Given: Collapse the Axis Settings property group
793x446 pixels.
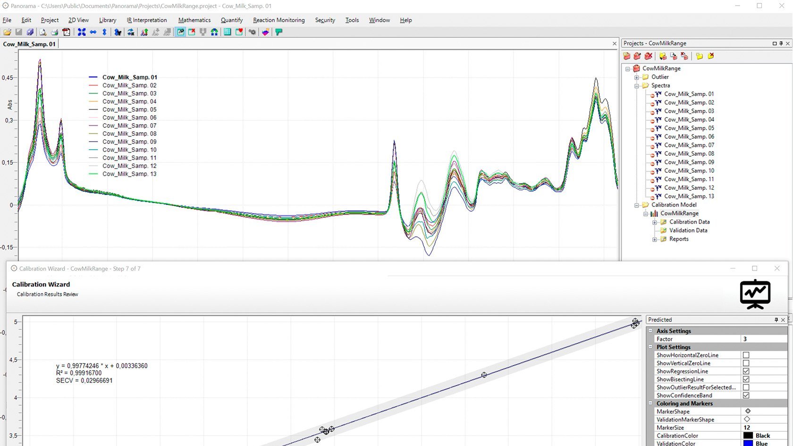Looking at the screenshot, I should coord(650,331).
